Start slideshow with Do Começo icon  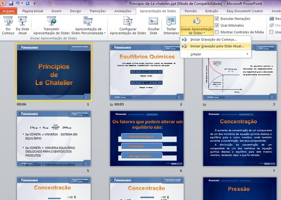[8, 22]
